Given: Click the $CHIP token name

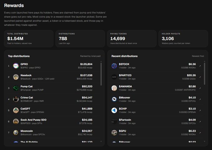Looking at the screenshot, I should click(123, 109).
